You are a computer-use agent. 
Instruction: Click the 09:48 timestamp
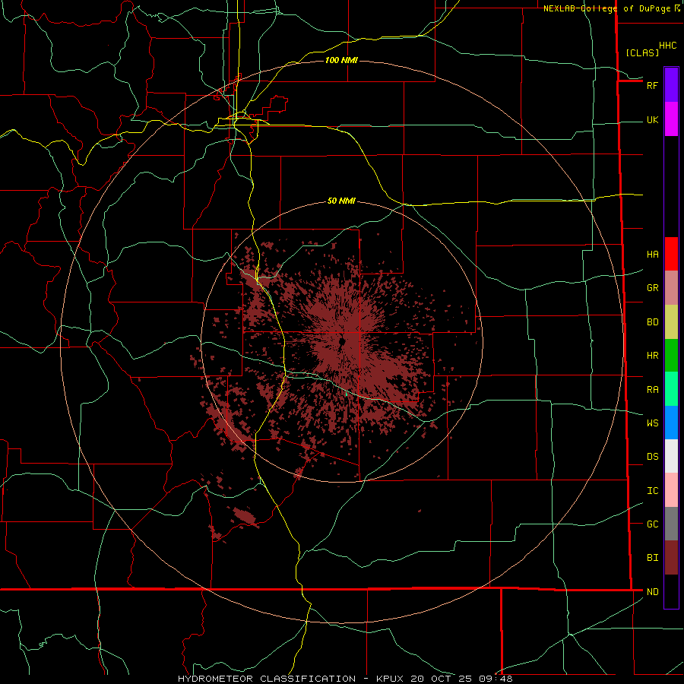tap(496, 679)
